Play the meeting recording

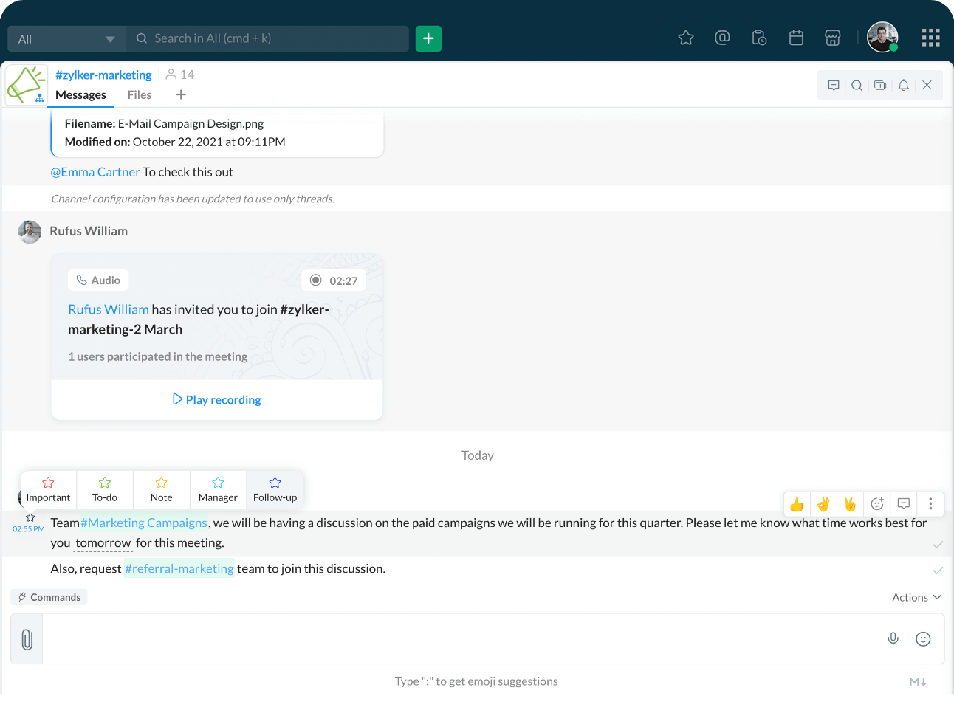point(217,399)
